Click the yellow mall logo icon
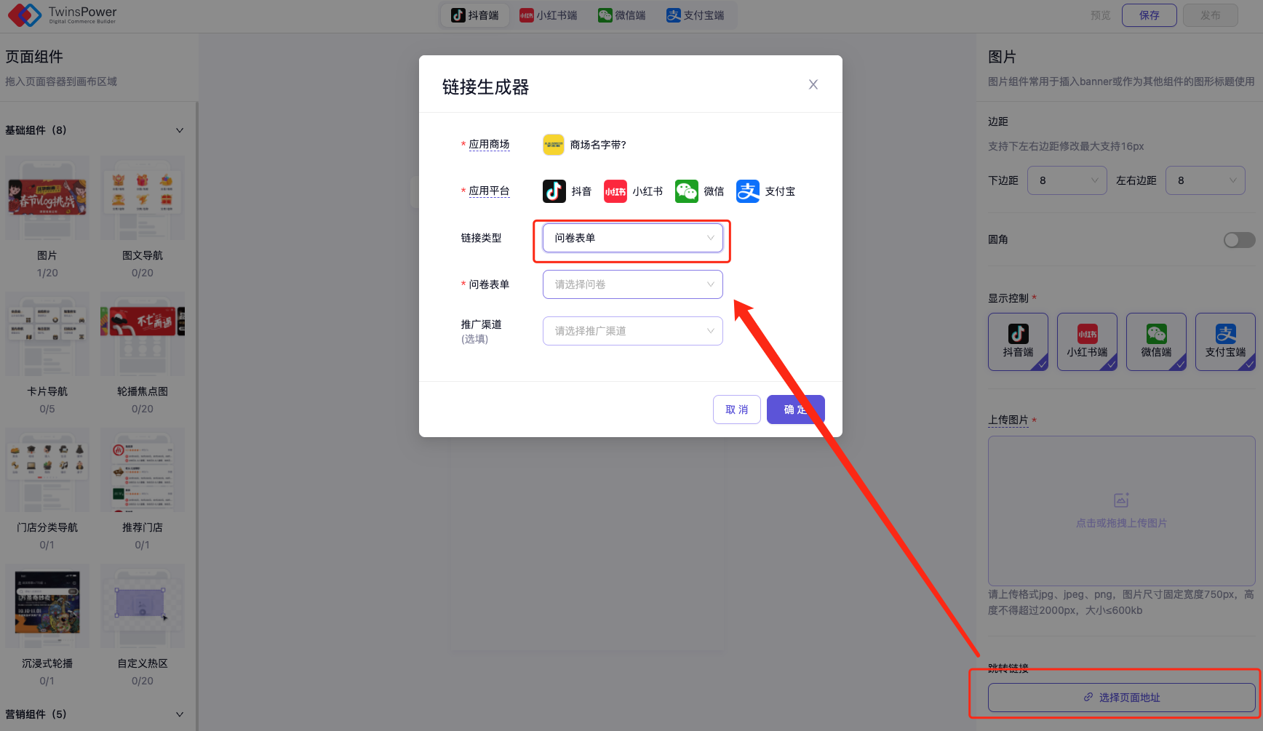This screenshot has width=1263, height=731. [x=554, y=145]
